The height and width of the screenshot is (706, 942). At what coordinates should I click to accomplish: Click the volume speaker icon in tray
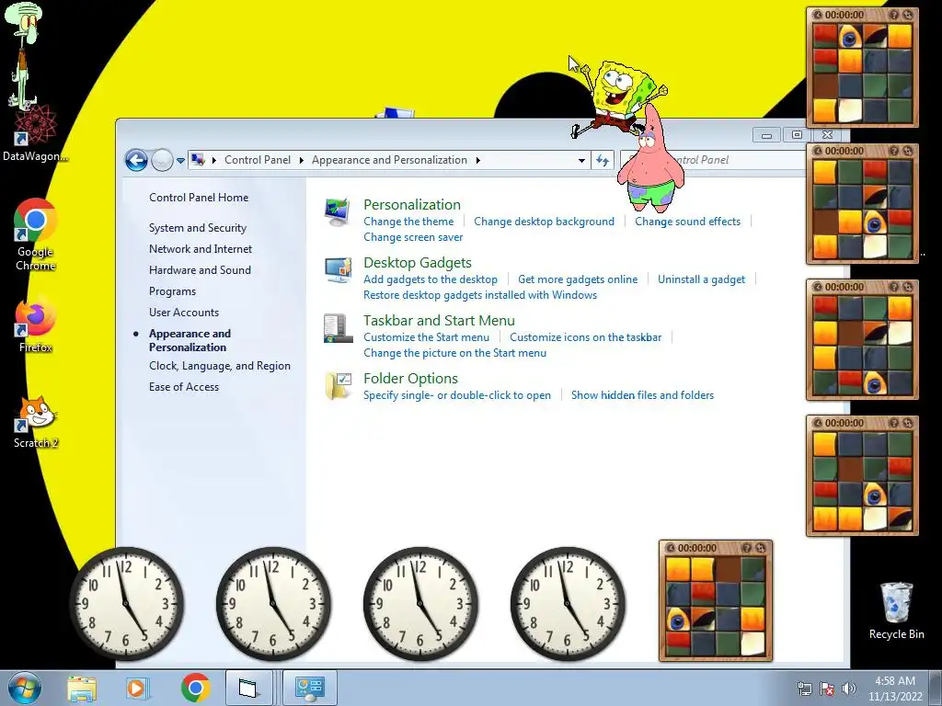point(849,689)
